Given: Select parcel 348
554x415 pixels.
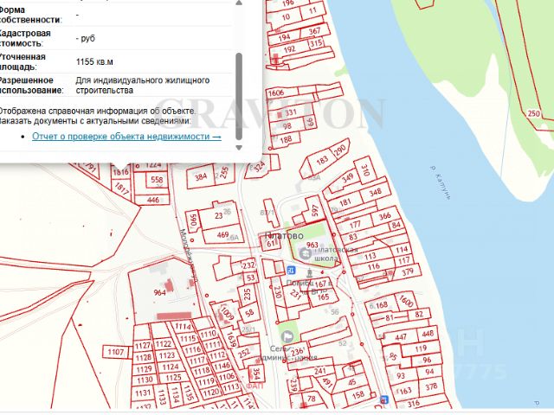Looking at the screenshot, I should 375,192.
